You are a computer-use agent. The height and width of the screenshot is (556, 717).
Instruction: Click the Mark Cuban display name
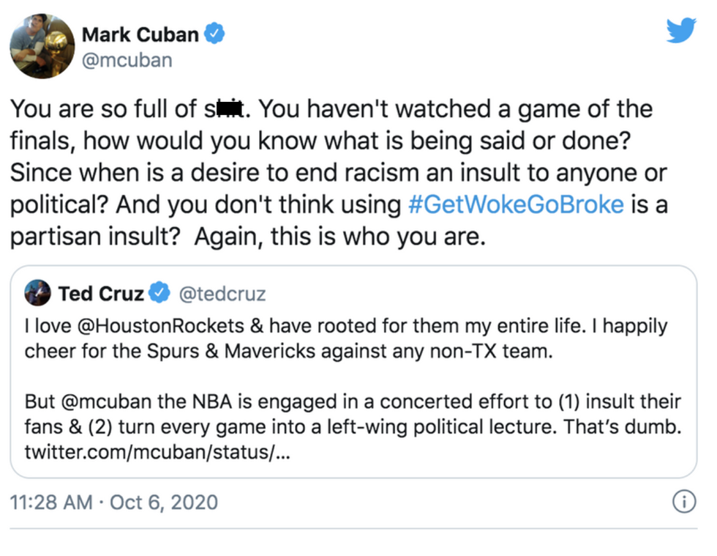pyautogui.click(x=140, y=34)
